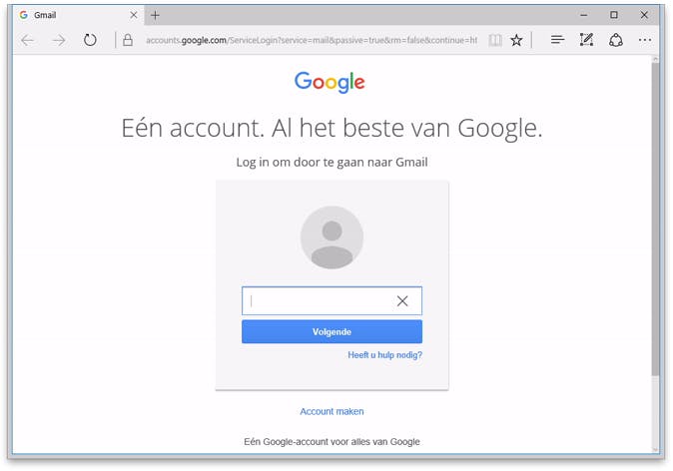Click the Account maken link

point(332,411)
